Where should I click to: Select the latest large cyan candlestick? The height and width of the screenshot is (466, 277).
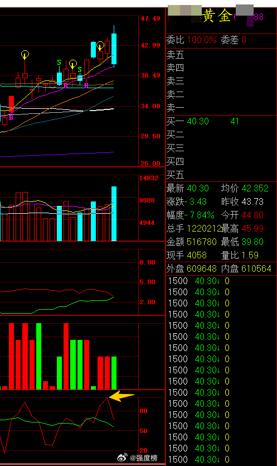pyautogui.click(x=114, y=49)
